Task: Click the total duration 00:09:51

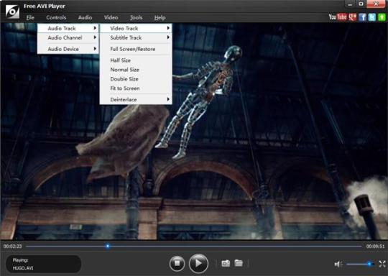Action: tap(375, 247)
